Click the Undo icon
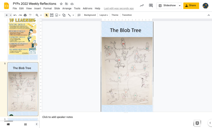The image size is (212, 128). point(15,15)
